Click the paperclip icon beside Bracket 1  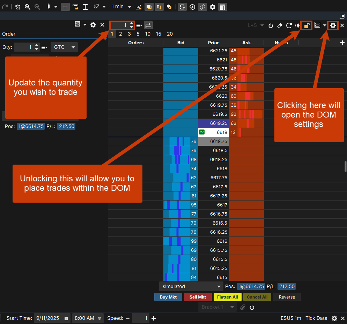coord(243,307)
